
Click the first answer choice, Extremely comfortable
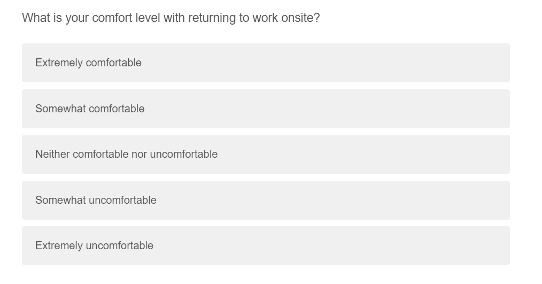[x=266, y=63]
